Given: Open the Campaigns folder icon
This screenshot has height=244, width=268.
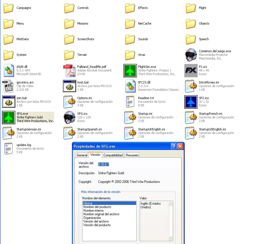Looking at the screenshot, I should [8, 8].
